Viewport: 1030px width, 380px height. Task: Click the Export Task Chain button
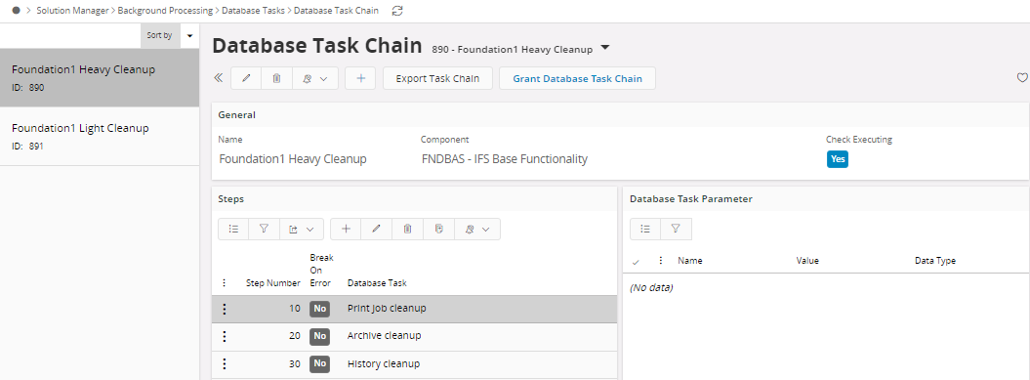coord(437,78)
